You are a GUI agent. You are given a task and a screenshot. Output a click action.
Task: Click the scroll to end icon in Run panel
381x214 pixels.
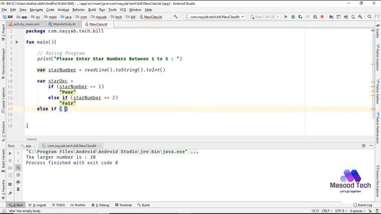[x=18, y=175]
